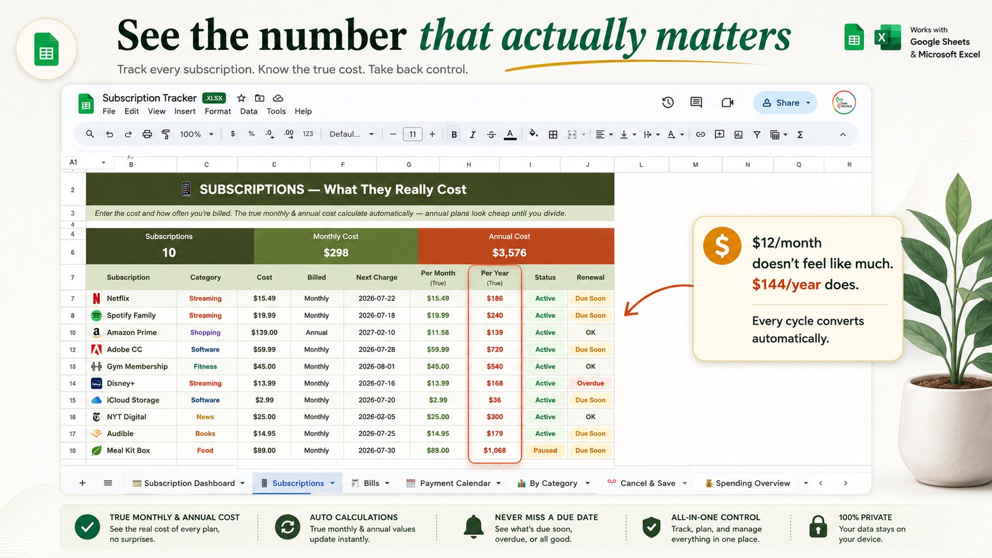This screenshot has width=992, height=558.
Task: Star the Subscription Tracker document
Action: pyautogui.click(x=241, y=98)
